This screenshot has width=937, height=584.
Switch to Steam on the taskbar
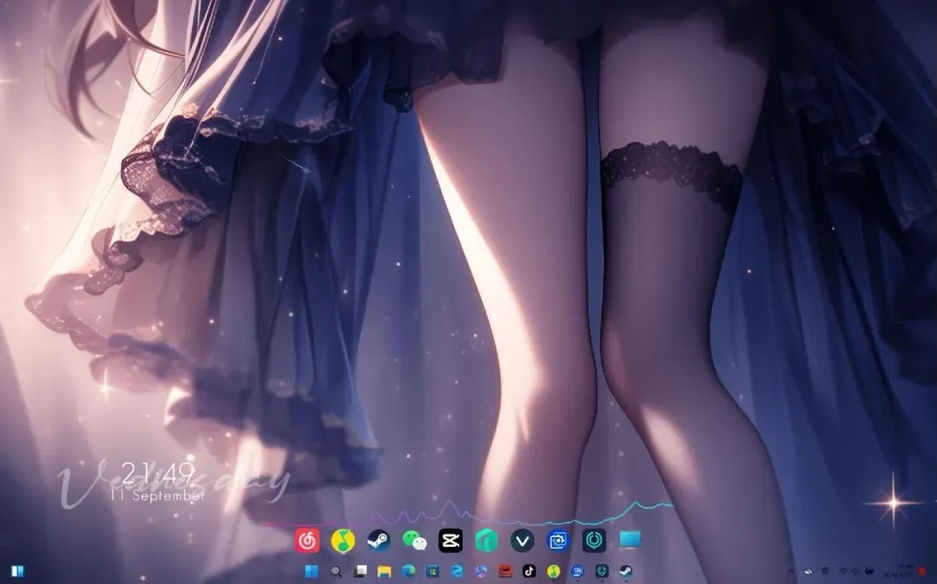(x=626, y=572)
